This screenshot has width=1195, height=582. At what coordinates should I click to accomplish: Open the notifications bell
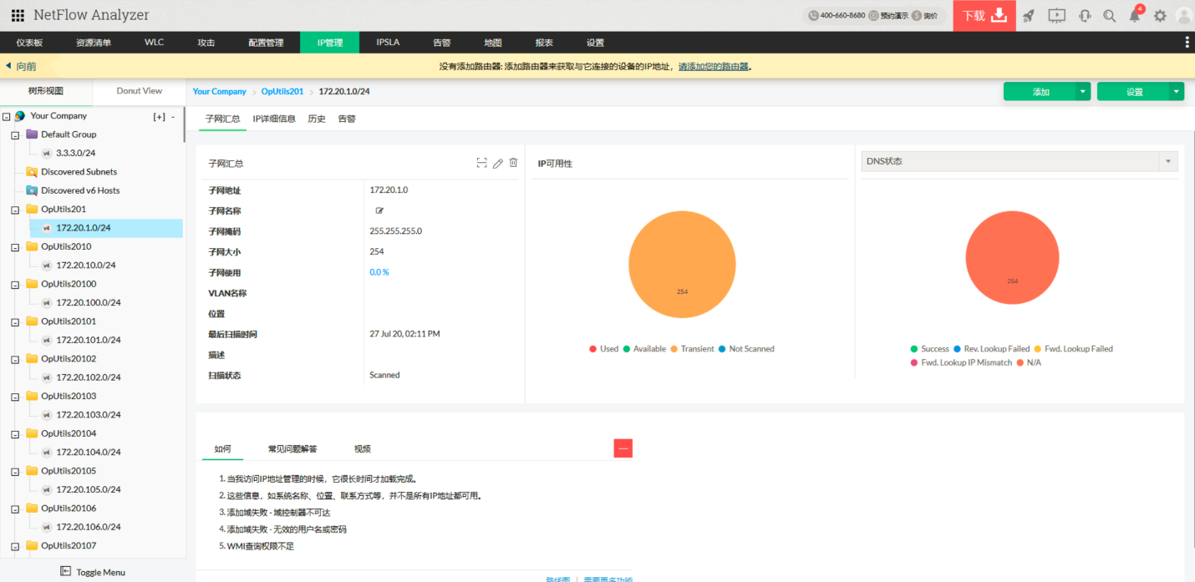pyautogui.click(x=1134, y=15)
